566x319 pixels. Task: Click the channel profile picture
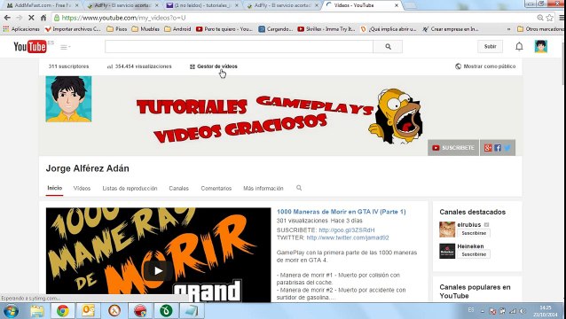pos(68,98)
